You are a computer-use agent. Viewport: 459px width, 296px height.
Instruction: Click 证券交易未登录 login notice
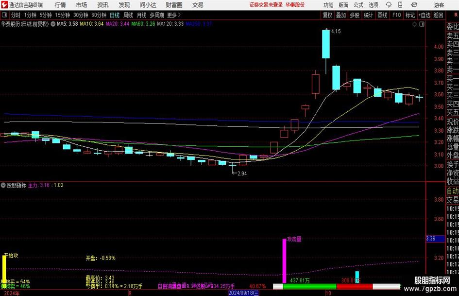[x=266, y=5]
